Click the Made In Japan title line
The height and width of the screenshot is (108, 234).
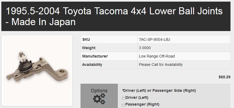coord(40,22)
